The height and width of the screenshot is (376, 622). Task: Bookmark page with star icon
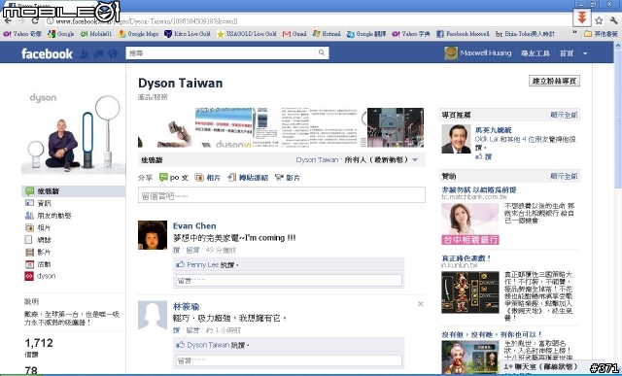(599, 20)
